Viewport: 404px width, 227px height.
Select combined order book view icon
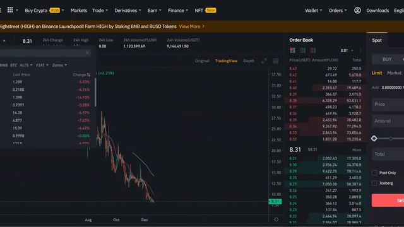[x=292, y=50]
